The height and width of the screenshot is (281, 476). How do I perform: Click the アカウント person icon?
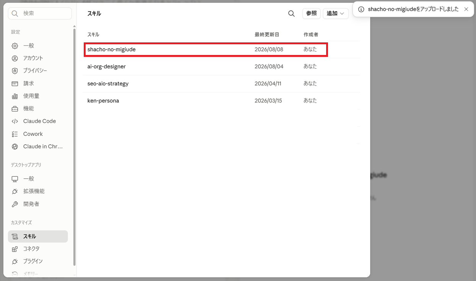[15, 58]
